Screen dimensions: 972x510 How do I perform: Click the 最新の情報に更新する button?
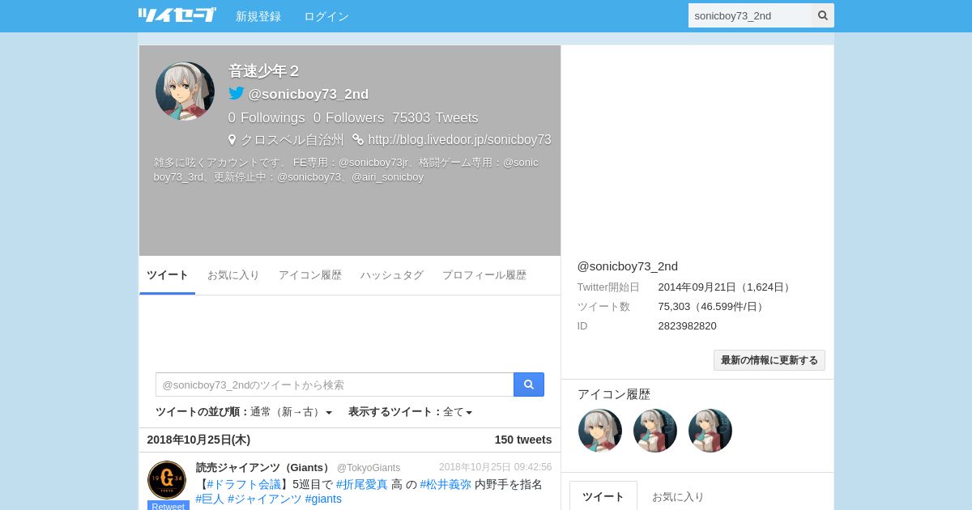769,360
